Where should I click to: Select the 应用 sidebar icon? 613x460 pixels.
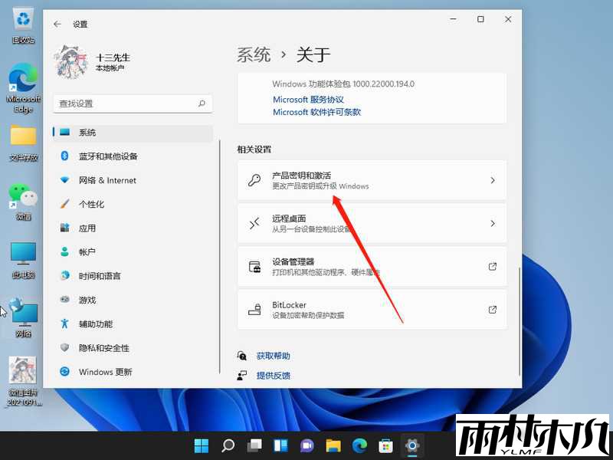pos(64,228)
